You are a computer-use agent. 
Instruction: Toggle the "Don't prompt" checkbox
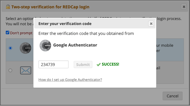tap(8, 33)
